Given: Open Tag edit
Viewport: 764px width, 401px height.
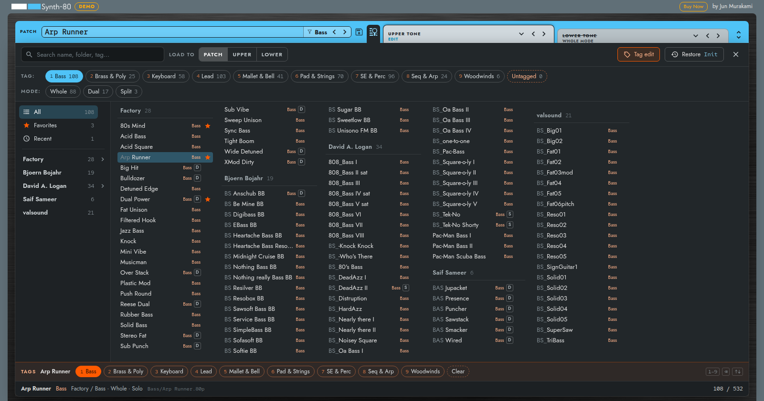Looking at the screenshot, I should [x=638, y=54].
